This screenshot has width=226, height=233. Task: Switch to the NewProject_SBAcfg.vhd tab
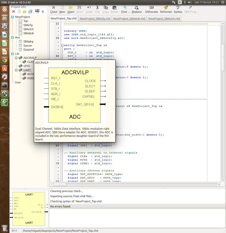pyautogui.click(x=95, y=19)
